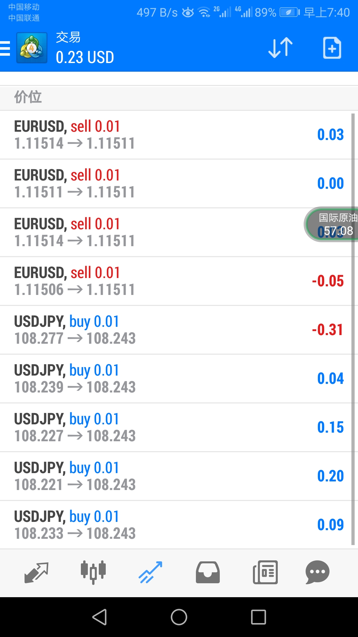Select EURUSD sell position opened at 1.11506
Viewport: 358px width, 637px height.
click(176, 281)
